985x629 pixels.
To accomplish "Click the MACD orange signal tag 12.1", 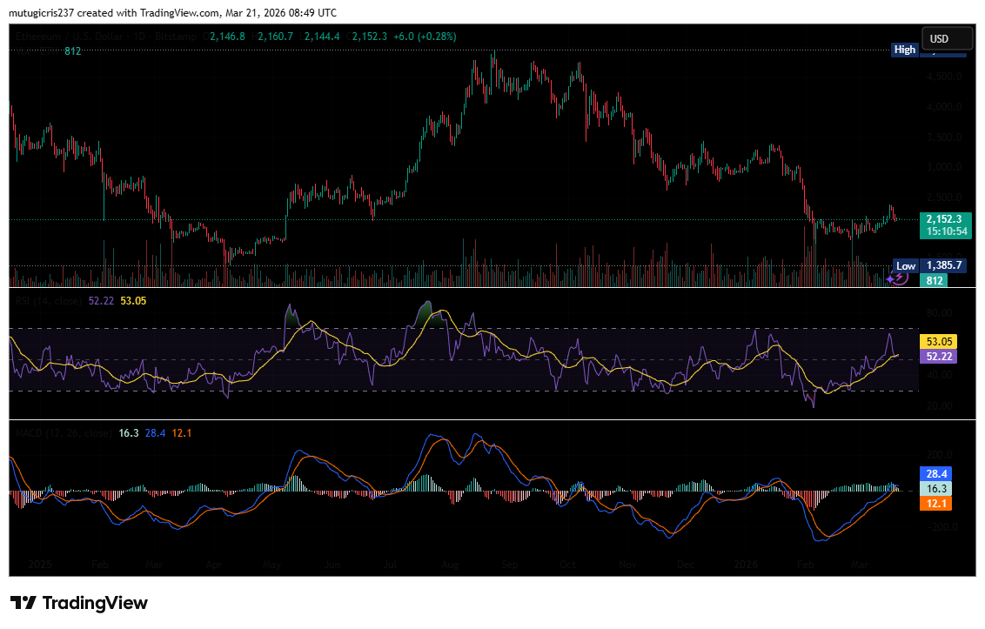I will click(x=936, y=504).
